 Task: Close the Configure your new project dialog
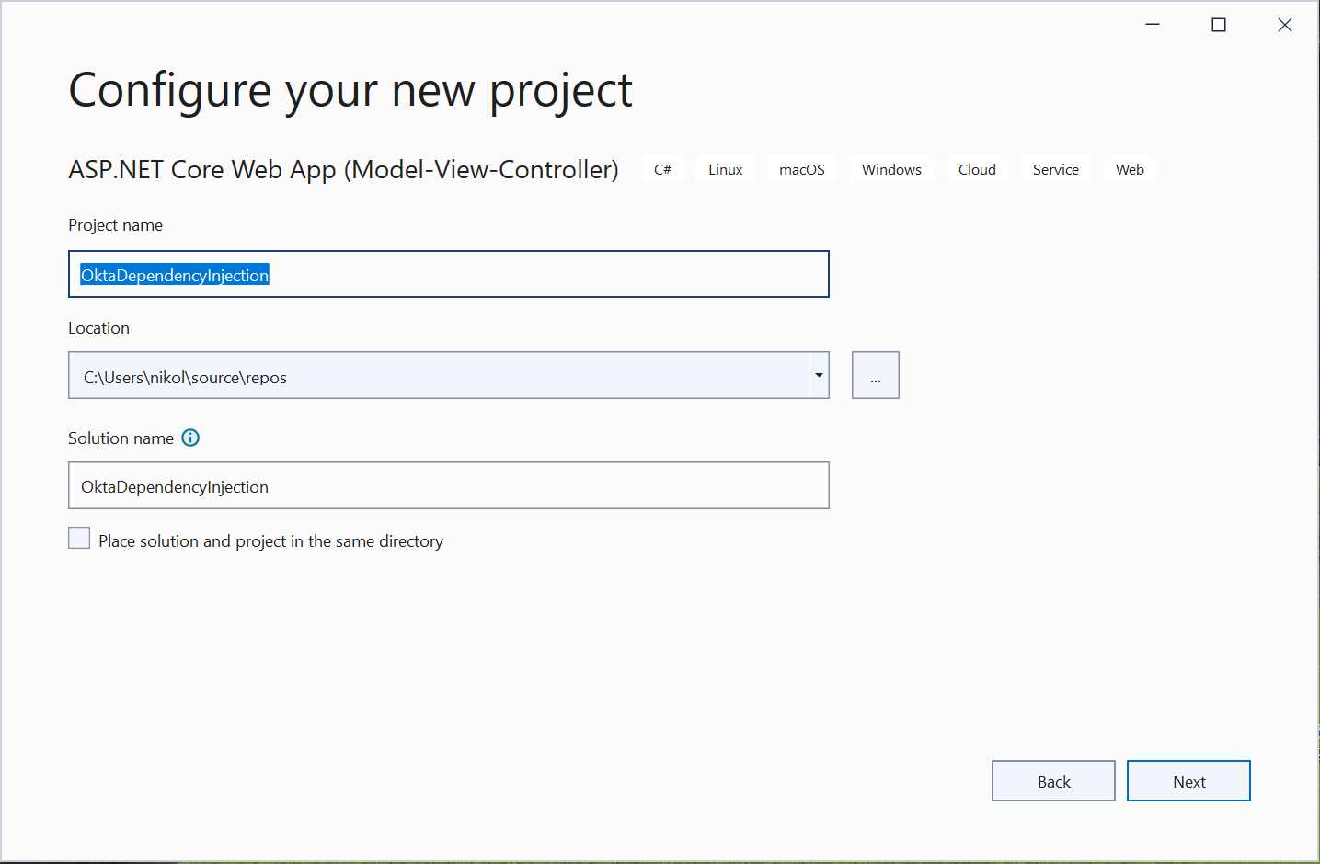coord(1285,25)
